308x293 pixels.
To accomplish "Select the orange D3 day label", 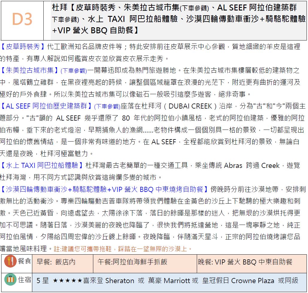I will pos(22,19).
